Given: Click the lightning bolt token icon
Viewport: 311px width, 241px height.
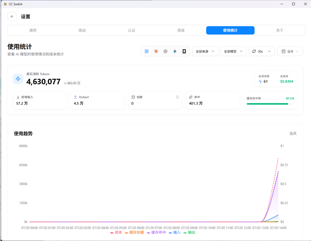Looking at the screenshot, I should 18,79.
